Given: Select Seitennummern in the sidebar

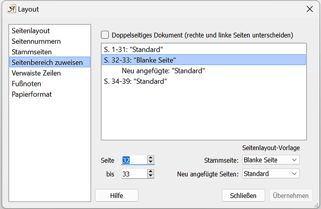Looking at the screenshot, I should [x=36, y=41].
